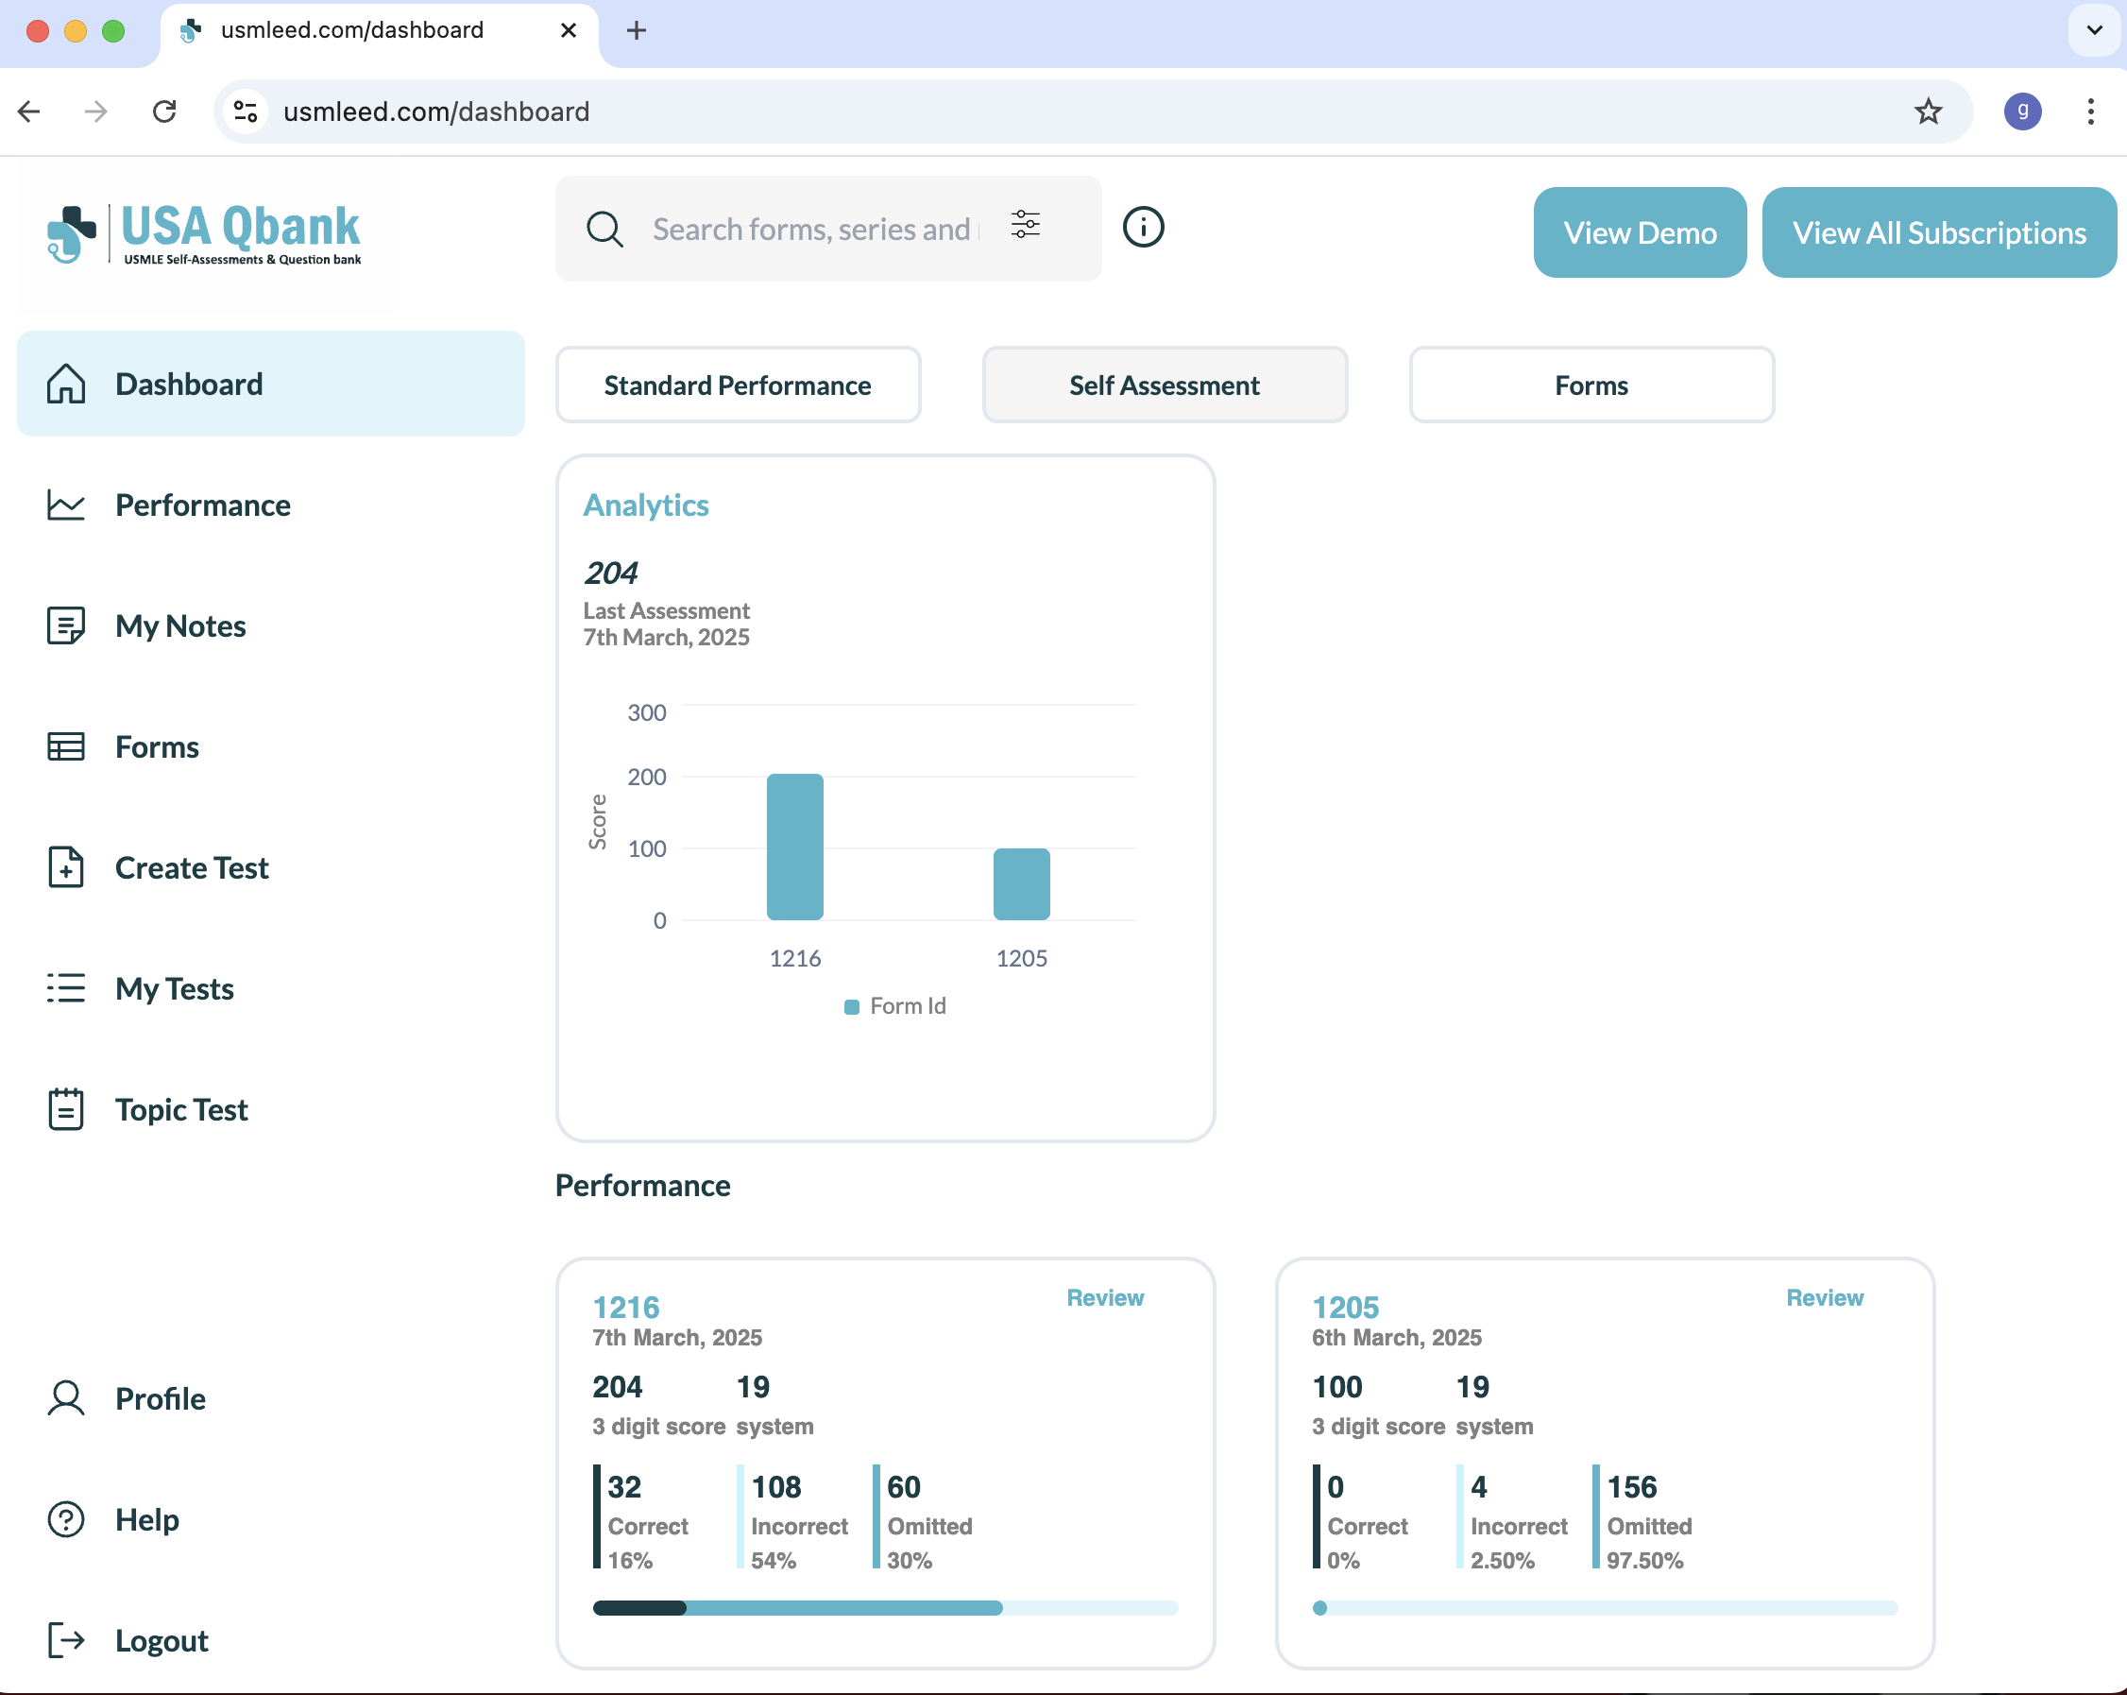Open search filter sliders icon
The width and height of the screenshot is (2127, 1695).
click(1026, 225)
